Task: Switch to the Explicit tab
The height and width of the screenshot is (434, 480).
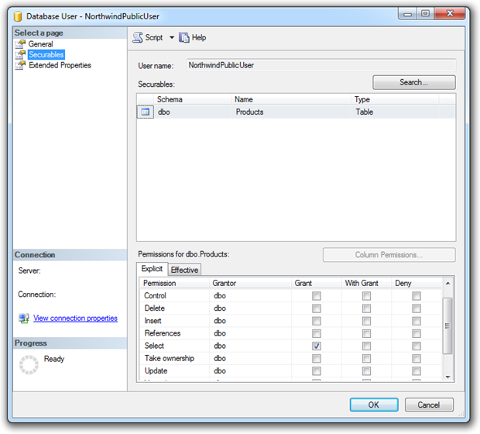Action: pyautogui.click(x=152, y=269)
